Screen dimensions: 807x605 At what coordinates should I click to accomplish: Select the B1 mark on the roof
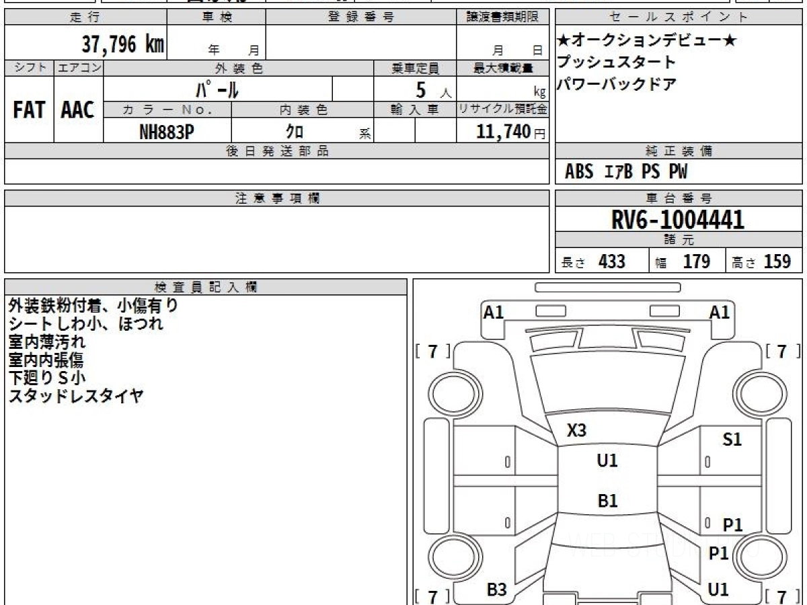coord(607,501)
